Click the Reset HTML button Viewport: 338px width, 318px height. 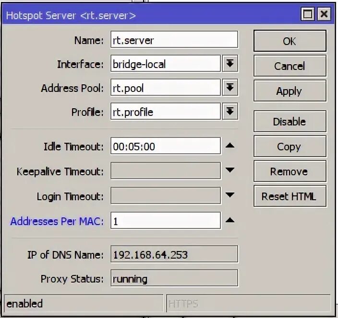click(290, 196)
